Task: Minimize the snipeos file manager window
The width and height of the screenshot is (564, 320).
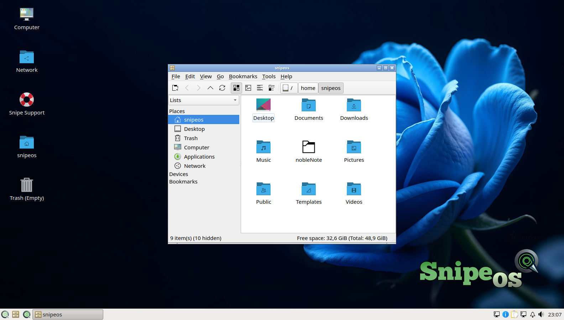Action: pos(379,68)
